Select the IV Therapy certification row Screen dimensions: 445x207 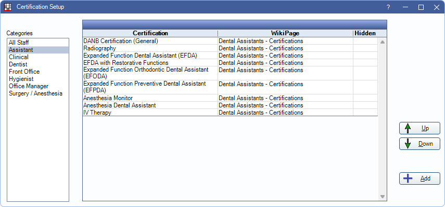point(230,113)
